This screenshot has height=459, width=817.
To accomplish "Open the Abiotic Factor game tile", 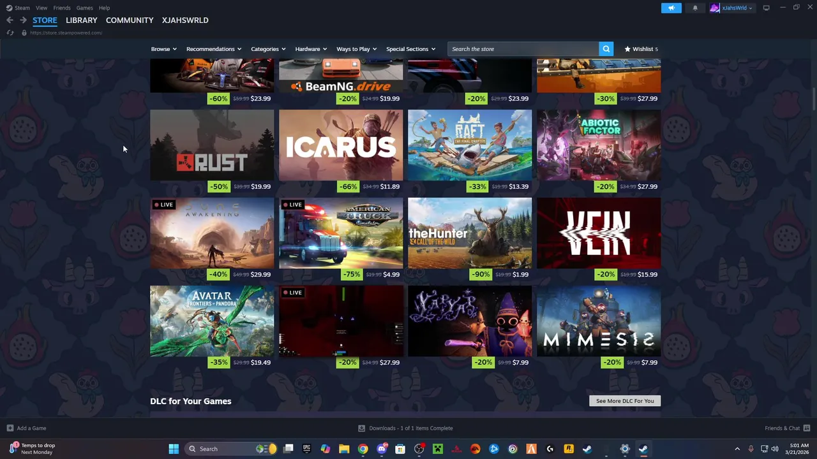I will tap(599, 145).
